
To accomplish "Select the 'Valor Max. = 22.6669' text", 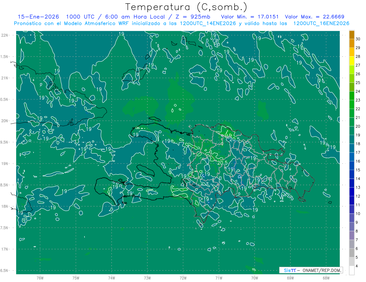I will 314,17.
